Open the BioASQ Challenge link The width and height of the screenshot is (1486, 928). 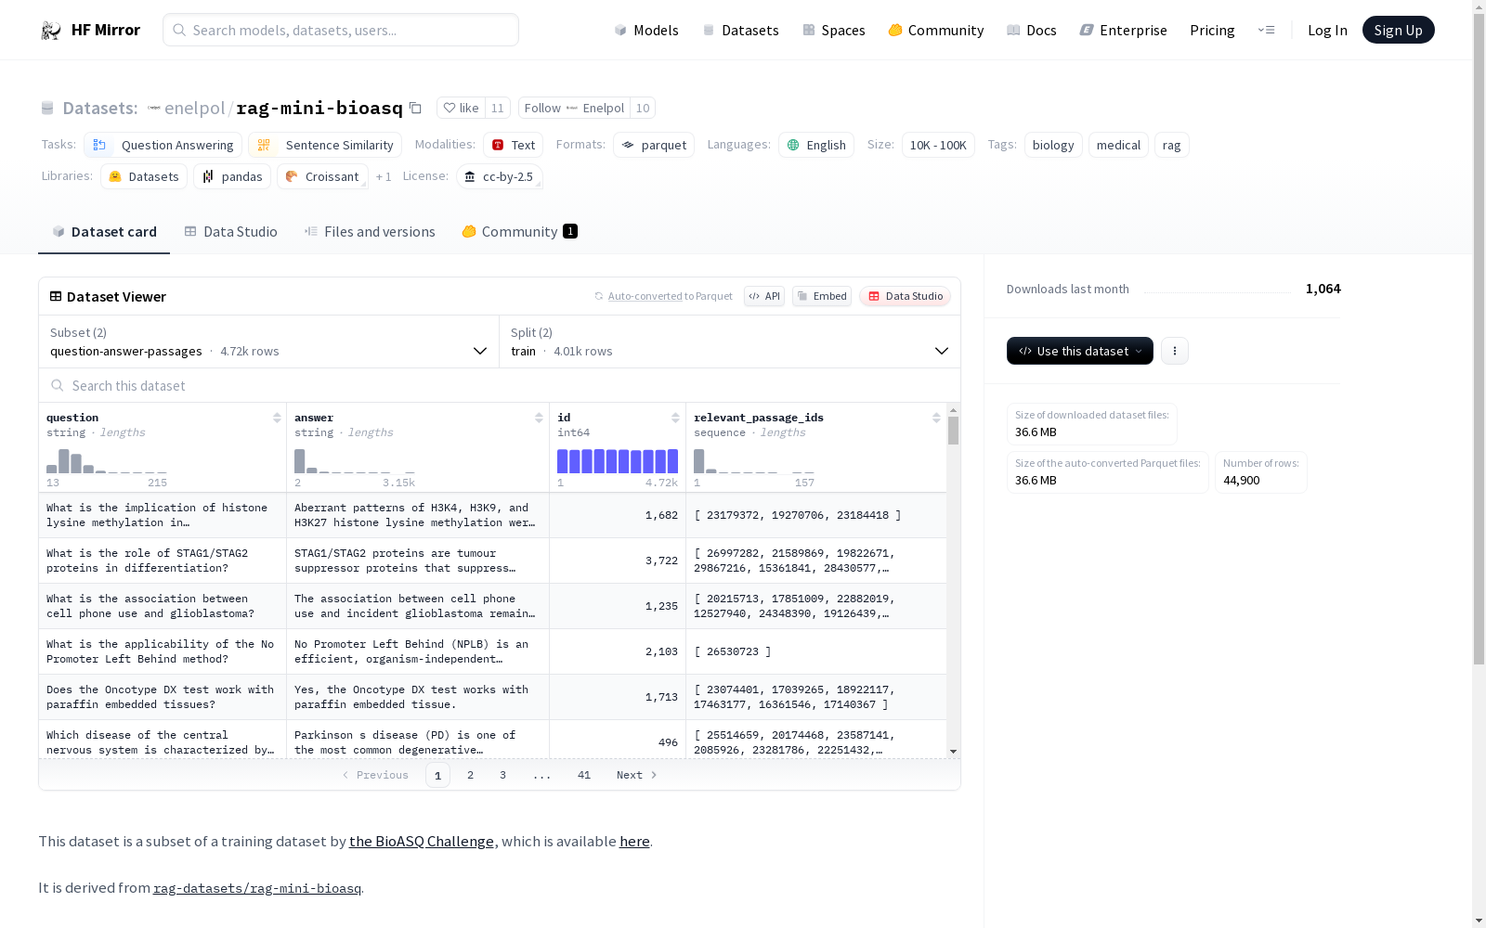tap(422, 841)
